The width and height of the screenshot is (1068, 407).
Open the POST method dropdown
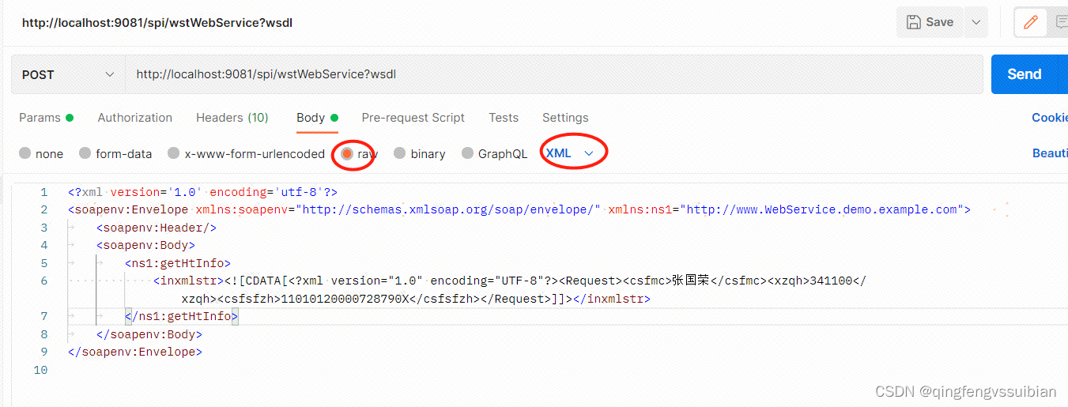coord(68,74)
